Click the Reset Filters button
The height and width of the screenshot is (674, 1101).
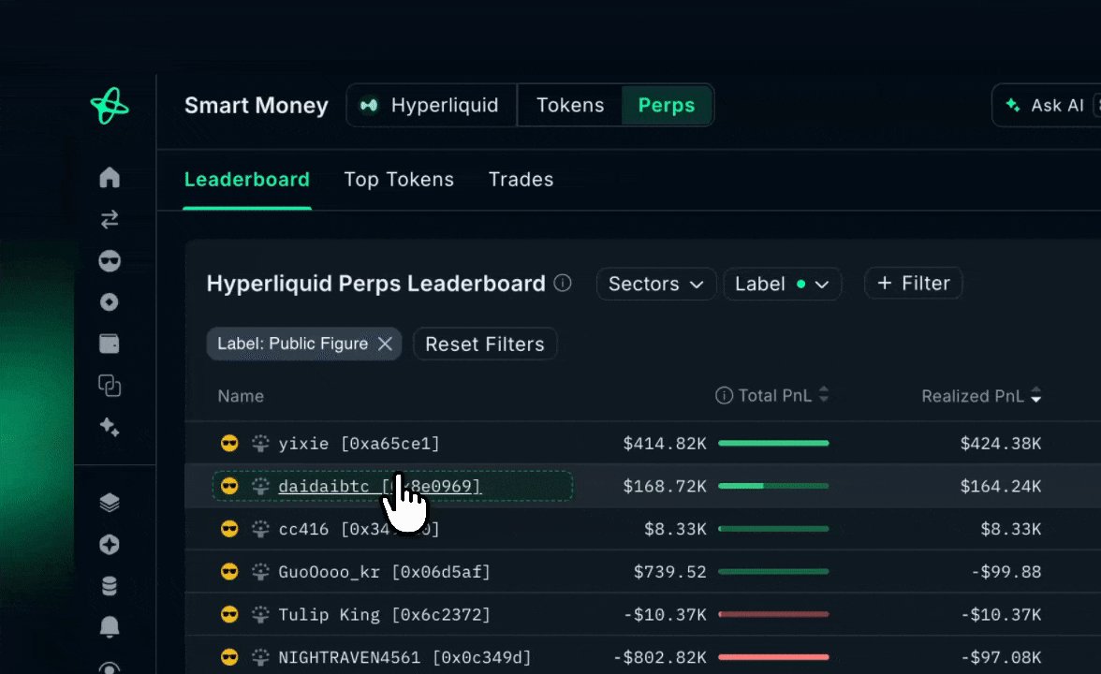tap(485, 344)
